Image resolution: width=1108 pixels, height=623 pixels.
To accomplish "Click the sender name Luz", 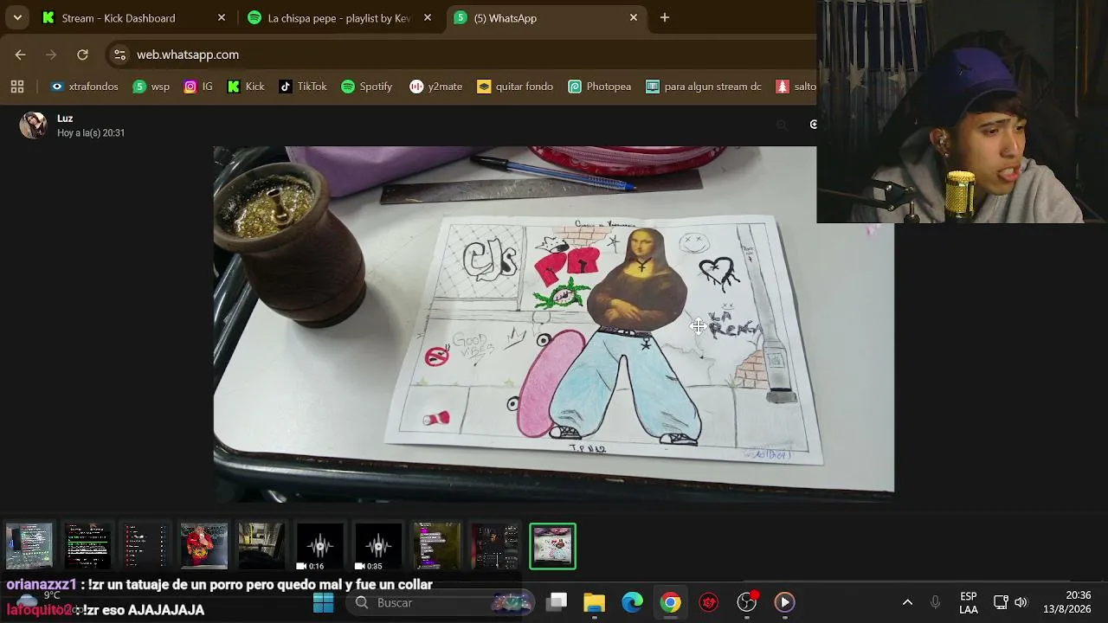I will click(65, 119).
